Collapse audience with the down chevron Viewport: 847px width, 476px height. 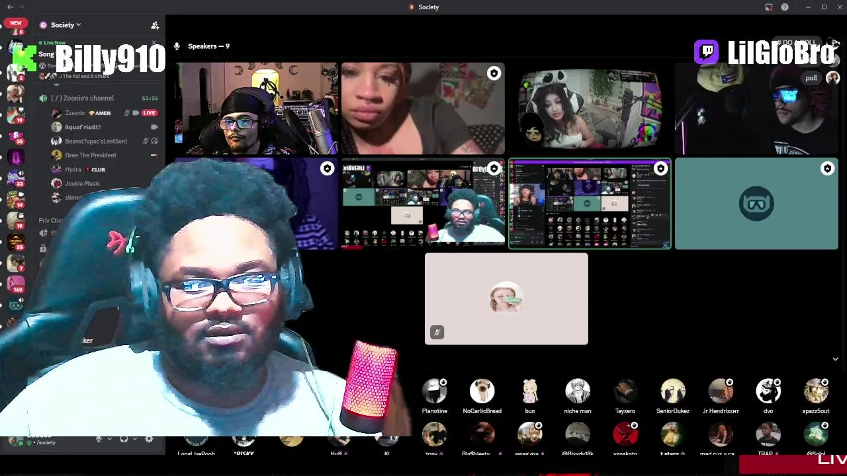835,359
